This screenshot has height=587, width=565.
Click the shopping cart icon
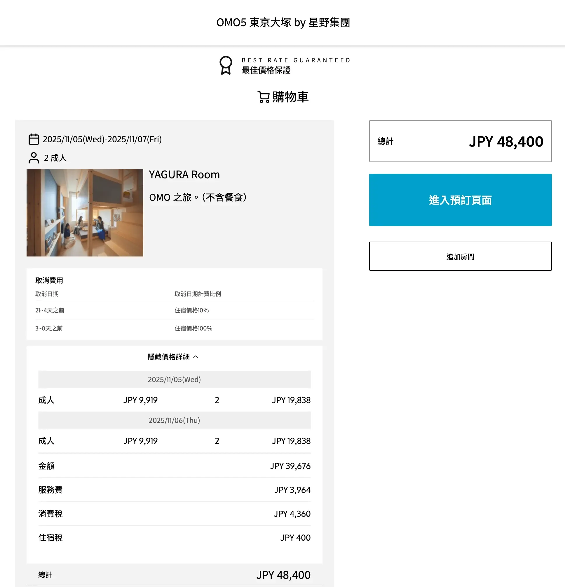[x=263, y=97]
